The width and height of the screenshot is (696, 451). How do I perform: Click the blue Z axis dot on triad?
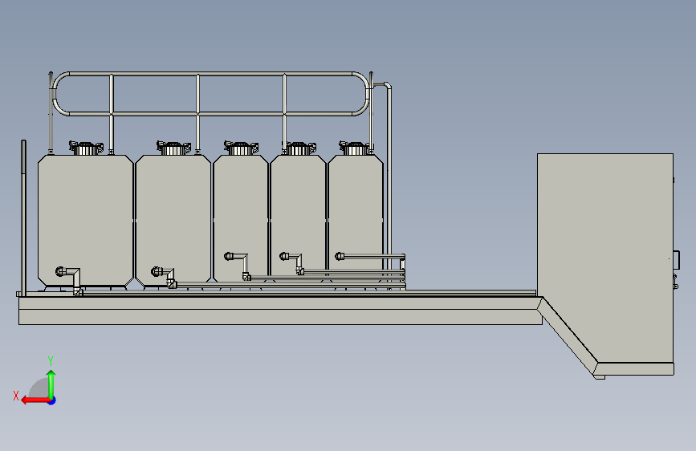tap(52, 400)
